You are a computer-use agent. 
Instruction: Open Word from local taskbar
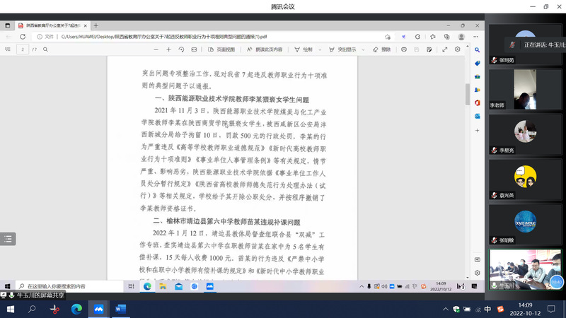pyautogui.click(x=120, y=310)
